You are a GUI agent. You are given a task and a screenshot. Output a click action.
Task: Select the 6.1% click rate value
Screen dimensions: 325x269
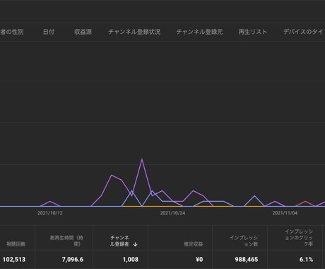point(306,260)
